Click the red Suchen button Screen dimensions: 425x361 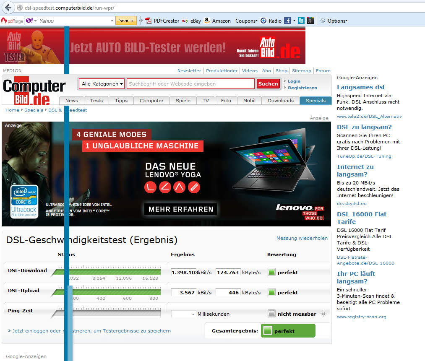pyautogui.click(x=268, y=84)
